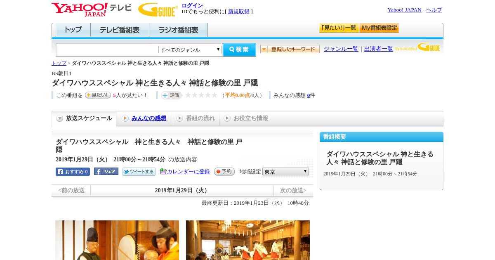Select the 放送スケジュール tab
The width and height of the screenshot is (495, 260).
pos(84,118)
